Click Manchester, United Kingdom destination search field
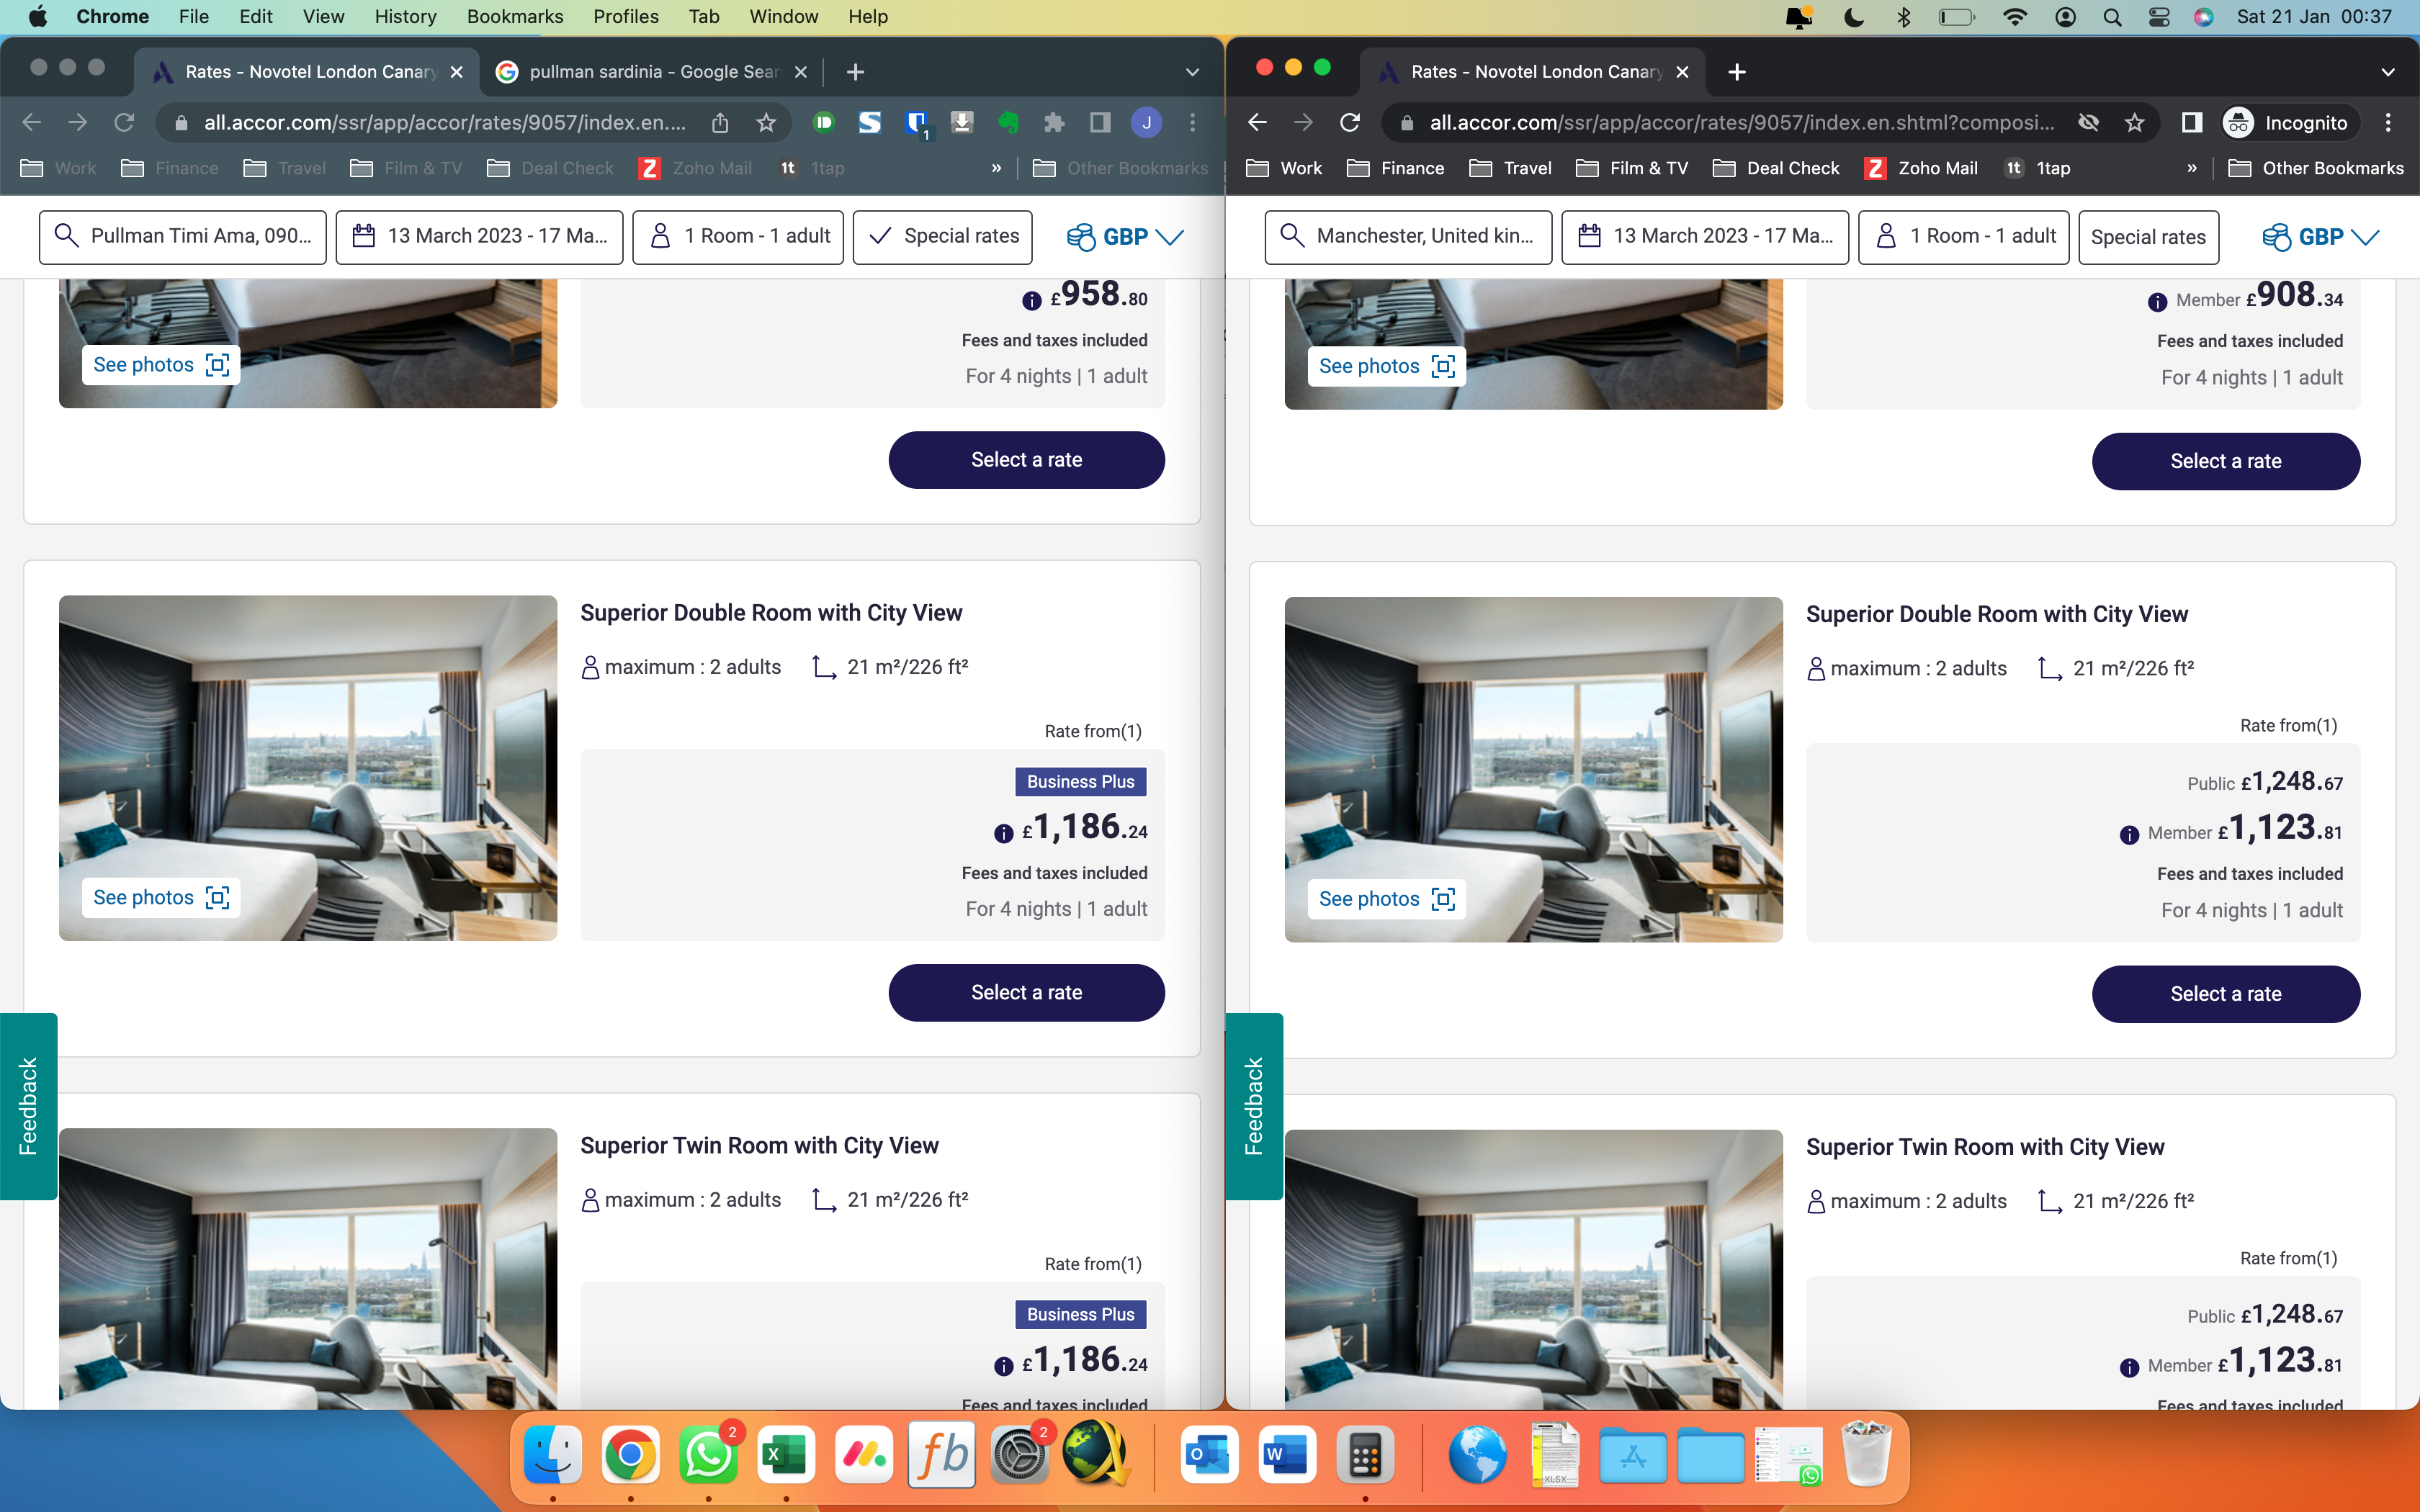Viewport: 2420px width, 1512px height. (x=1408, y=236)
